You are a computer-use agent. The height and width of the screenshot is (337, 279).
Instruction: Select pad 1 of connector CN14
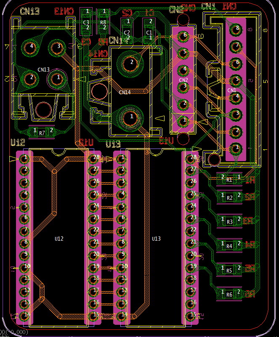tap(131, 117)
